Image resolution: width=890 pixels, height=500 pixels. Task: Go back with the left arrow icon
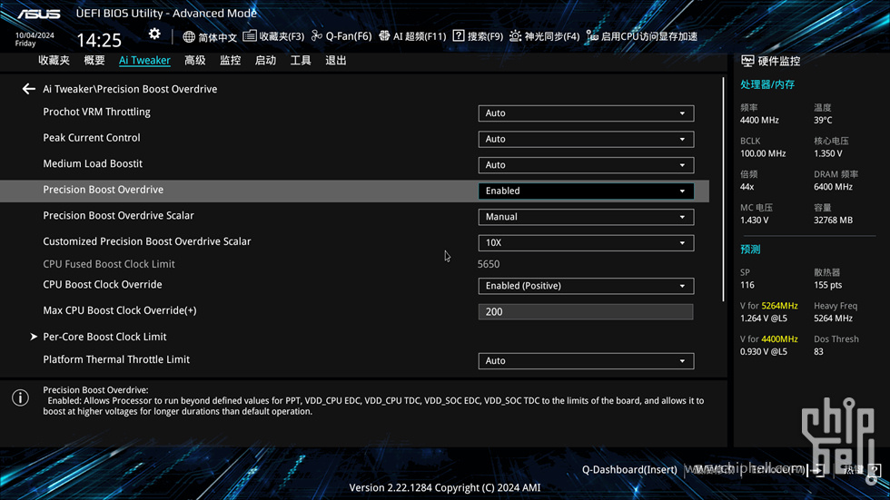point(28,89)
